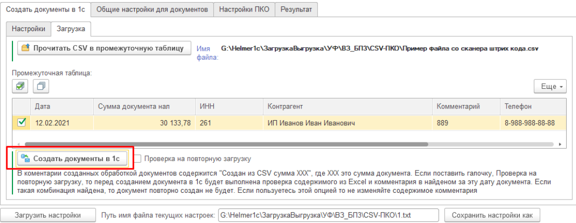The width and height of the screenshot is (576, 223).
Task: Enable the Проверка на повторную загрузку checkbox
Action: click(137, 159)
